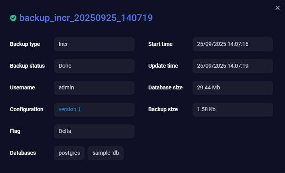Select the postgres database tag
The height and width of the screenshot is (173, 285).
tap(69, 153)
